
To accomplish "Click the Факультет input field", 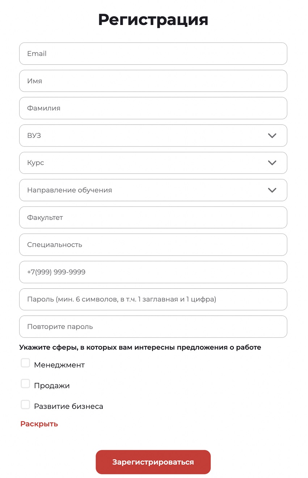I will click(x=153, y=217).
